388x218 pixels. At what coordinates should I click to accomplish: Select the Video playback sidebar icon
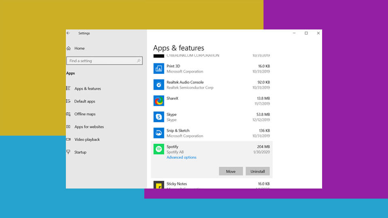click(68, 139)
